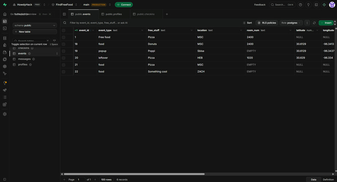Click the green Insert button
This screenshot has height=182, width=337.
(326, 23)
